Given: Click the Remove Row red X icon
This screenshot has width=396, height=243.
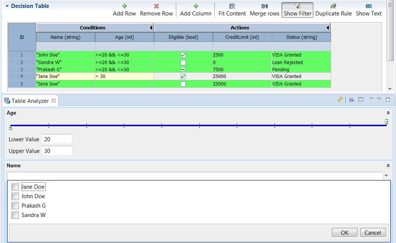Looking at the screenshot, I should click(156, 6).
